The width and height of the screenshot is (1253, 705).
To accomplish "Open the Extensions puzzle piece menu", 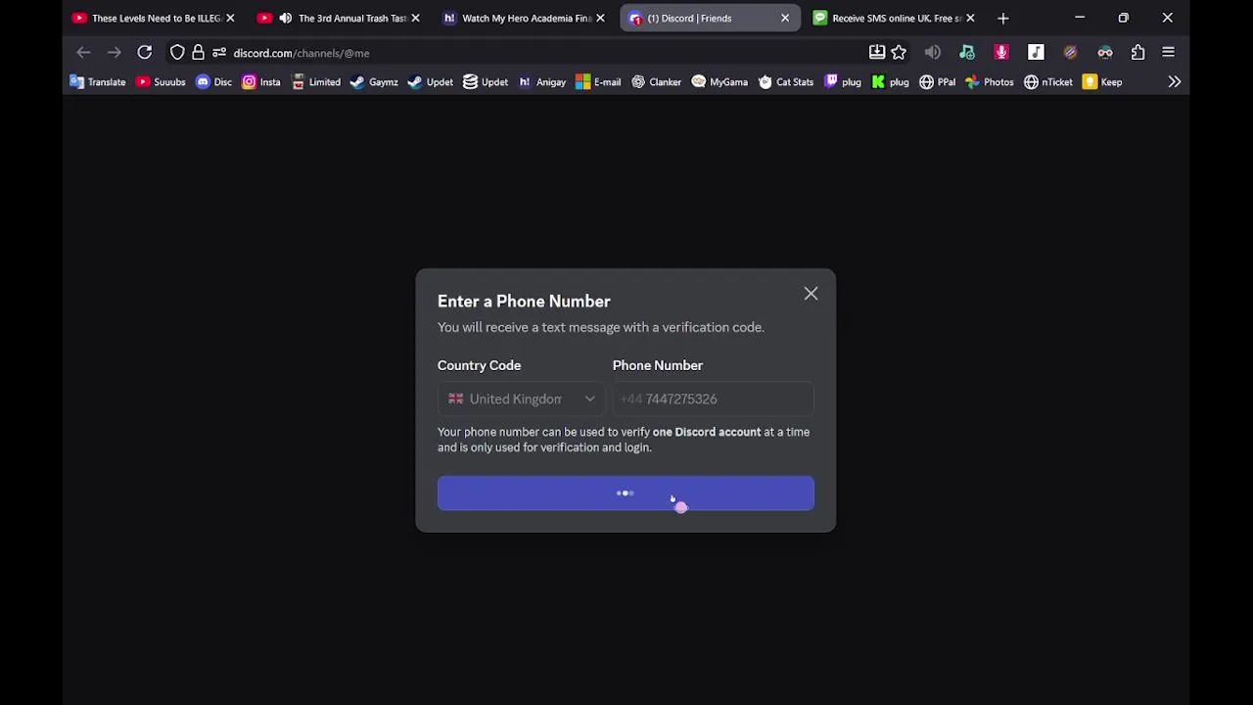I will (x=1137, y=53).
